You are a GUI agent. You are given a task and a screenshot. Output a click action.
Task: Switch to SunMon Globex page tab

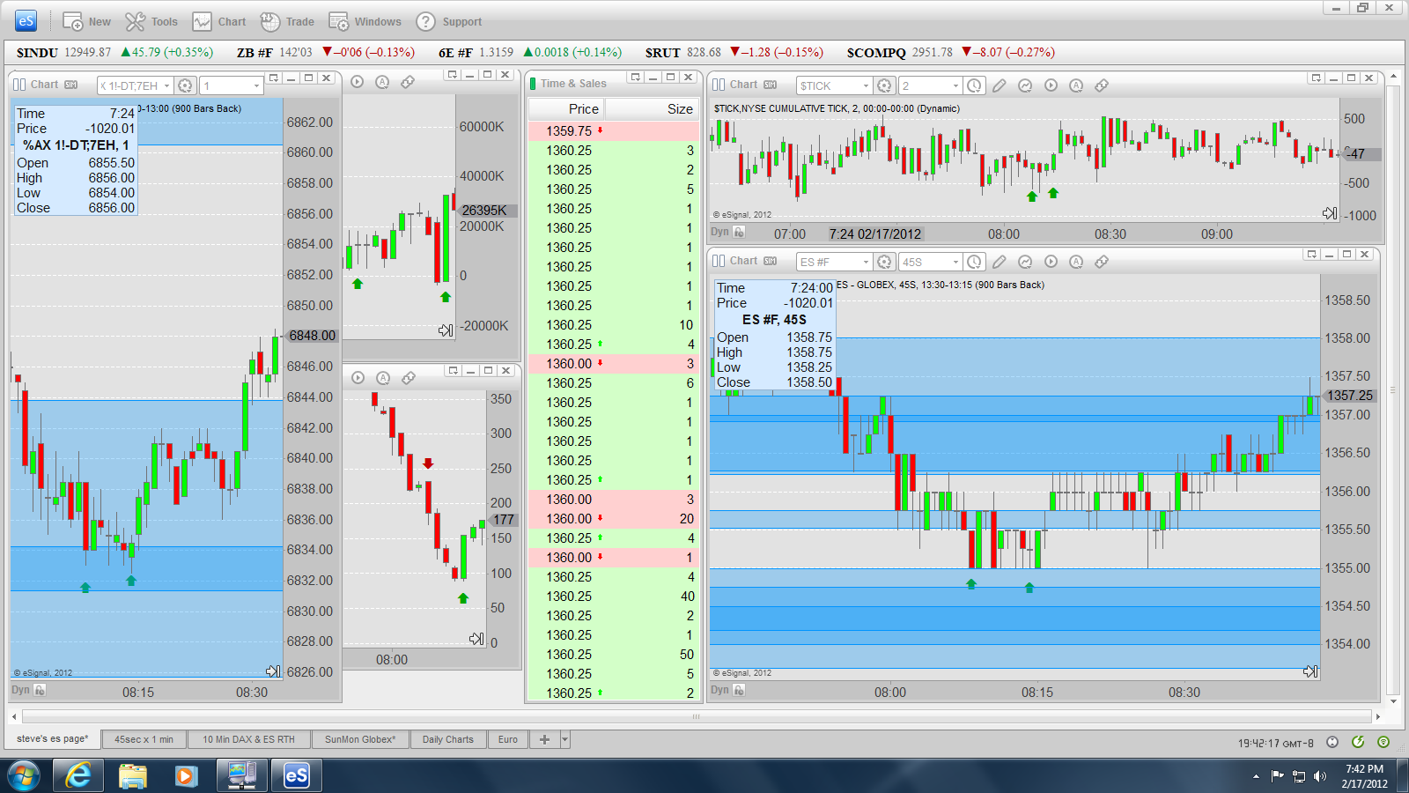[x=360, y=739]
